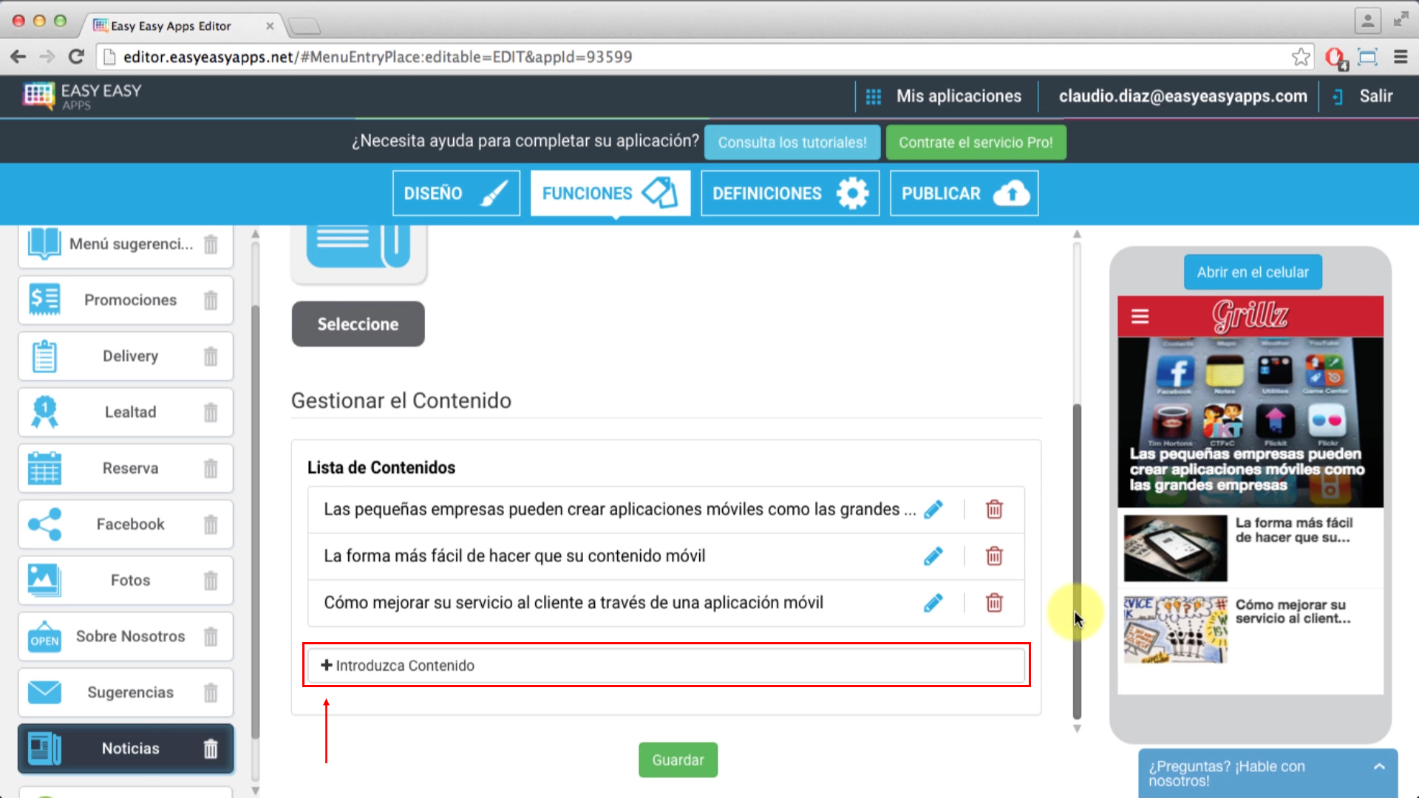This screenshot has height=798, width=1419.
Task: Click edit icon for first news item
Action: (933, 508)
